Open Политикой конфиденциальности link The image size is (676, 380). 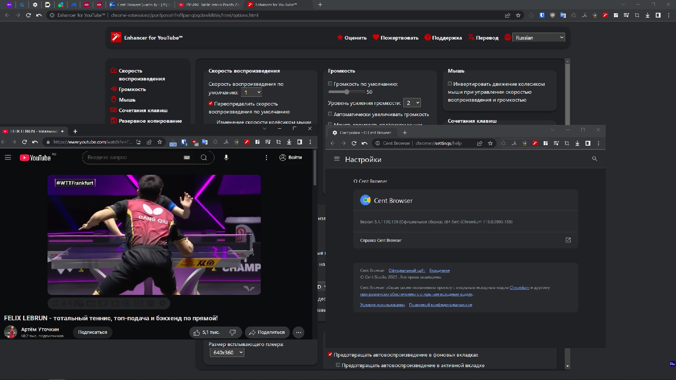[440, 305]
